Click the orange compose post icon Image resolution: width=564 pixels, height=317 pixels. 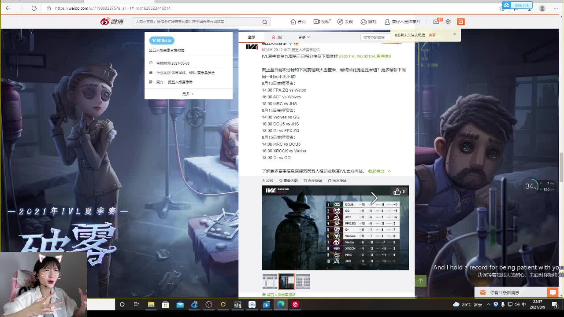click(x=460, y=22)
